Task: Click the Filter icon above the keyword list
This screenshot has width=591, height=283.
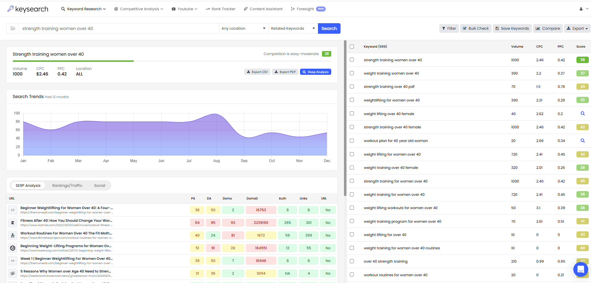Action: (449, 28)
